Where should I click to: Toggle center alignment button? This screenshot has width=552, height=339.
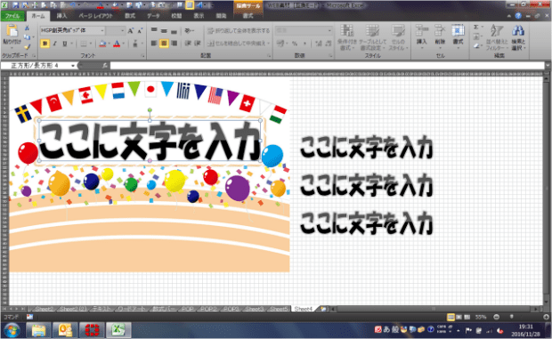[x=164, y=44]
